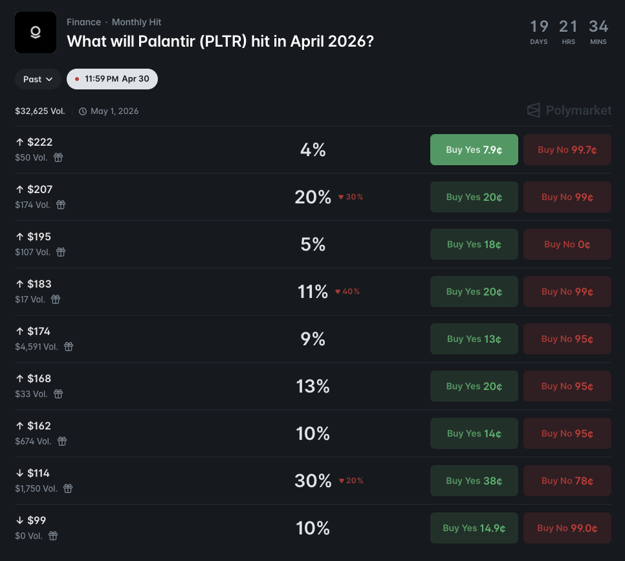The height and width of the screenshot is (561, 625).
Task: Click the Palantir logo thumbnail
Action: (x=35, y=32)
